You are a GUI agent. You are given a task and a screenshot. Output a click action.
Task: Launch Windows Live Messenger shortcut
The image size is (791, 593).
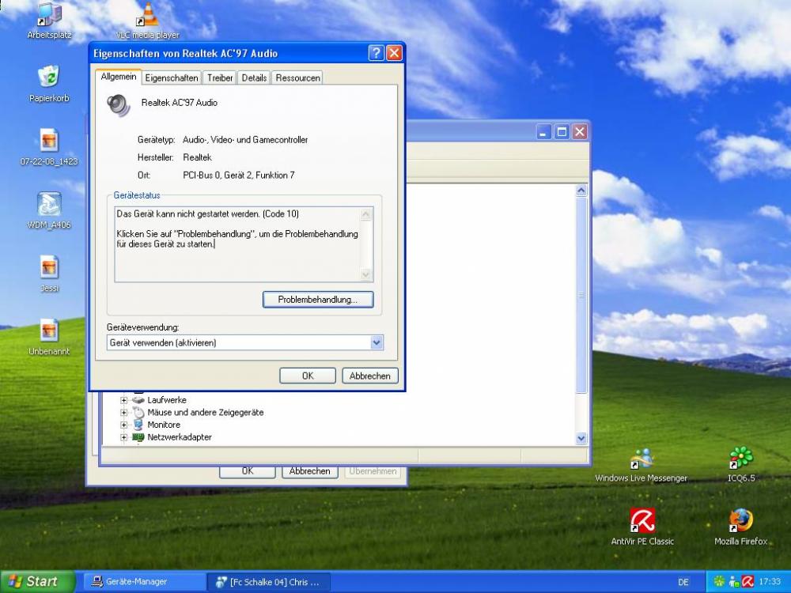point(642,459)
